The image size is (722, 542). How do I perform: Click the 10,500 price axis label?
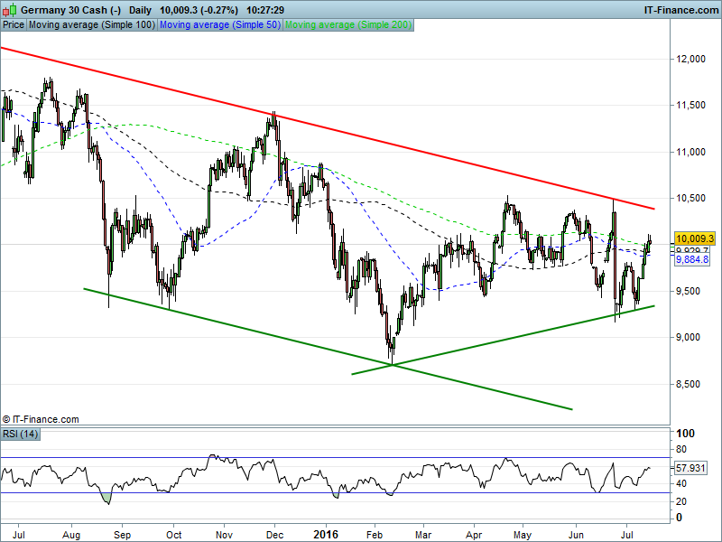click(690, 198)
